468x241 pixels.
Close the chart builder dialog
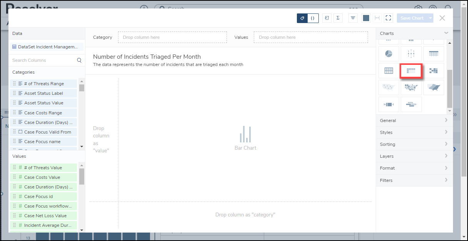point(442,18)
